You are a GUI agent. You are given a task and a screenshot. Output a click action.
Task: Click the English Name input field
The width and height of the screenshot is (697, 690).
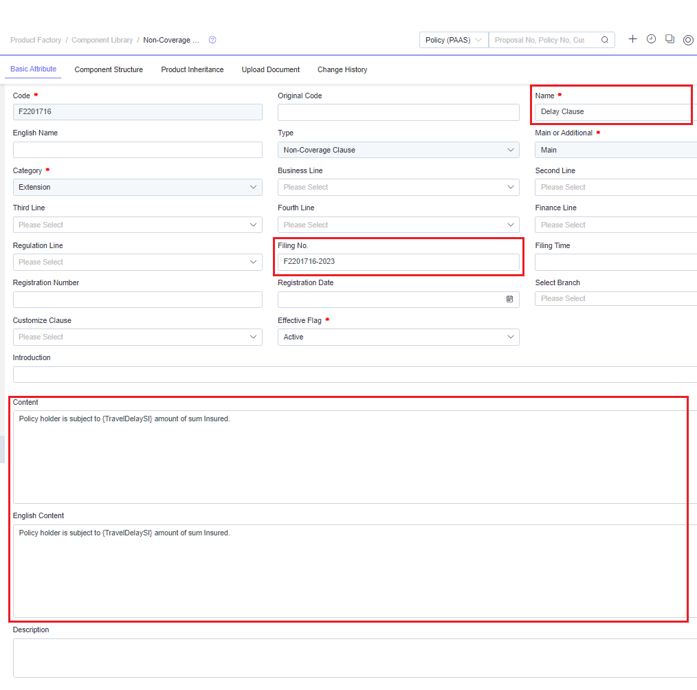(x=137, y=151)
